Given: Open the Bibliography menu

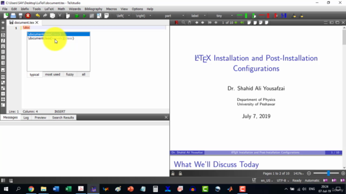Looking at the screenshot, I should click(x=94, y=9).
